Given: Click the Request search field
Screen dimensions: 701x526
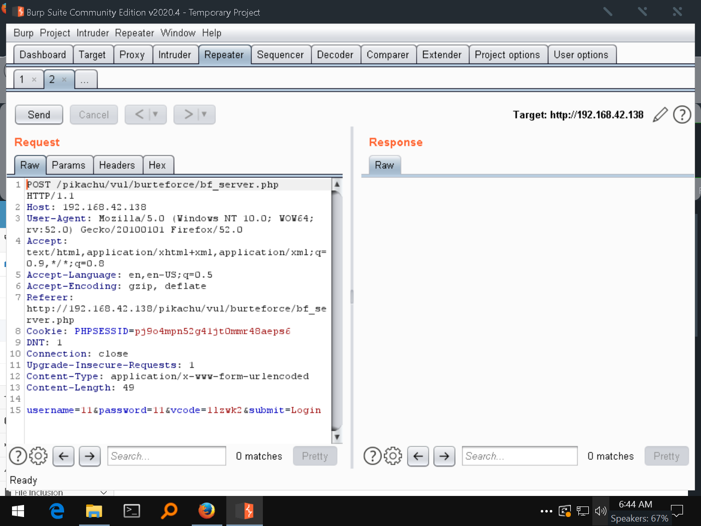Looking at the screenshot, I should point(167,456).
